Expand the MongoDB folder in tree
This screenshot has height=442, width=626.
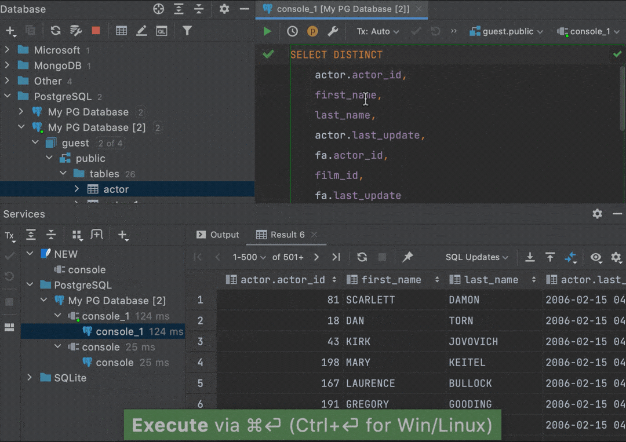(8, 65)
